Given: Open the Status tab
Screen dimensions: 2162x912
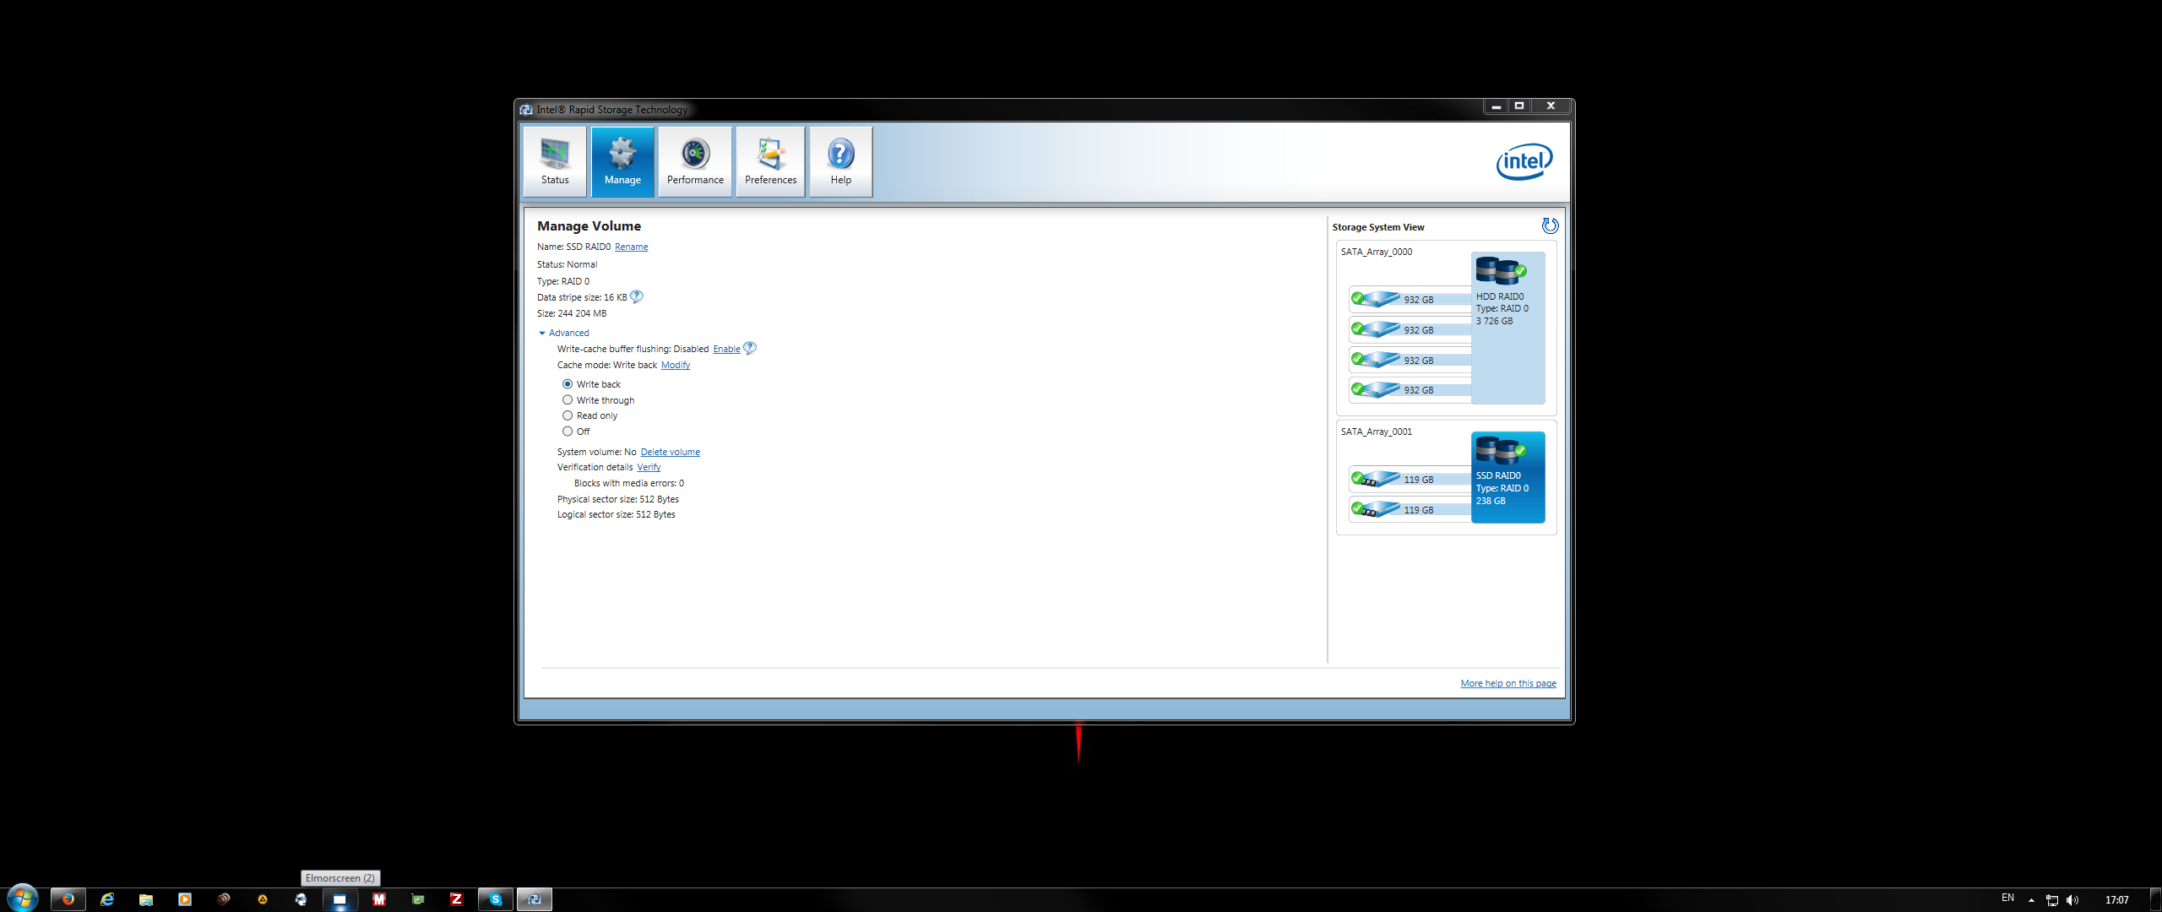Looking at the screenshot, I should pos(555,162).
